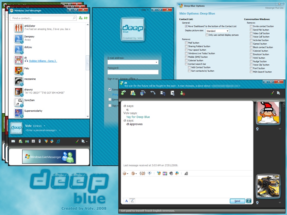The width and height of the screenshot is (287, 215).
Task: Open Mail from the contact list toolbar
Action: (x=13, y=141)
